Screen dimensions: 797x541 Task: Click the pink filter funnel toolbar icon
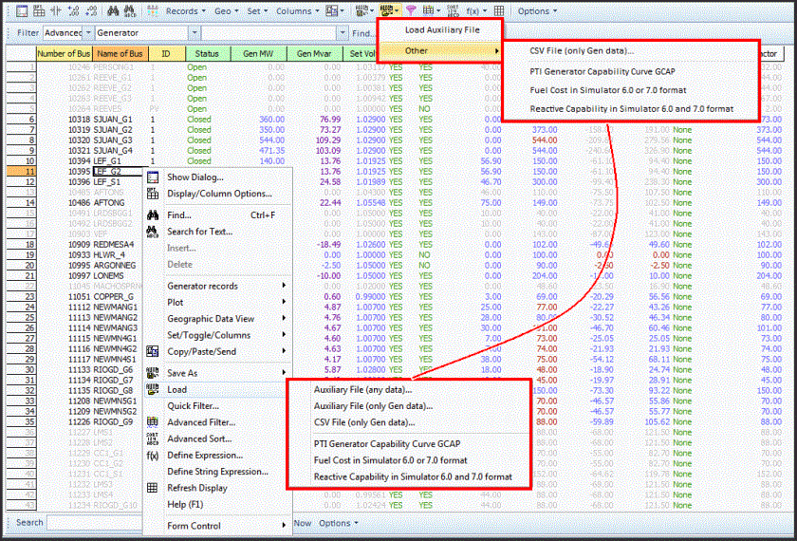[x=410, y=11]
